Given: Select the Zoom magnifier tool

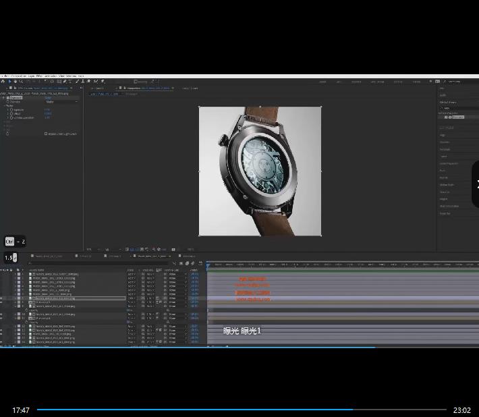Looking at the screenshot, I should pyautogui.click(x=21, y=82).
